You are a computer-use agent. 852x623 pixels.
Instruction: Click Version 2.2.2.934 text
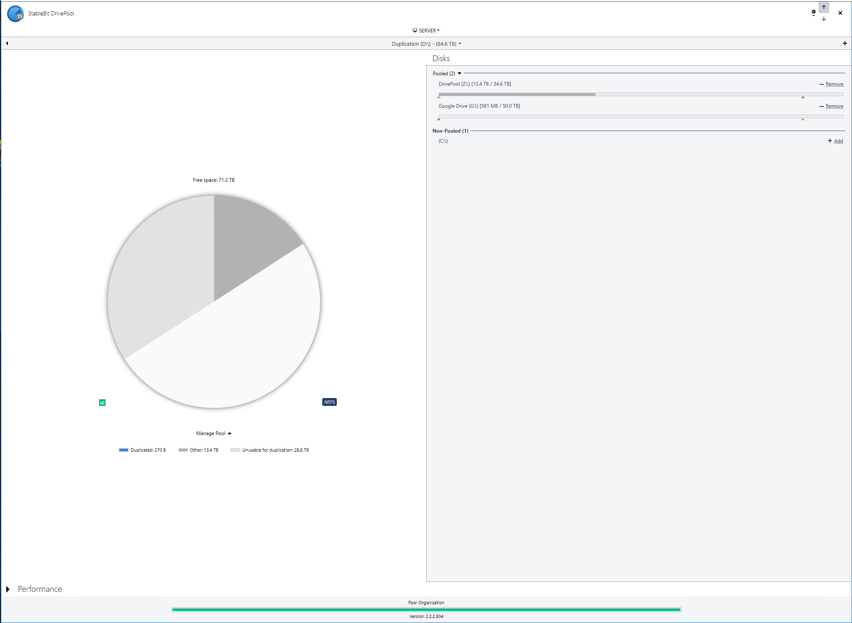pyautogui.click(x=426, y=616)
